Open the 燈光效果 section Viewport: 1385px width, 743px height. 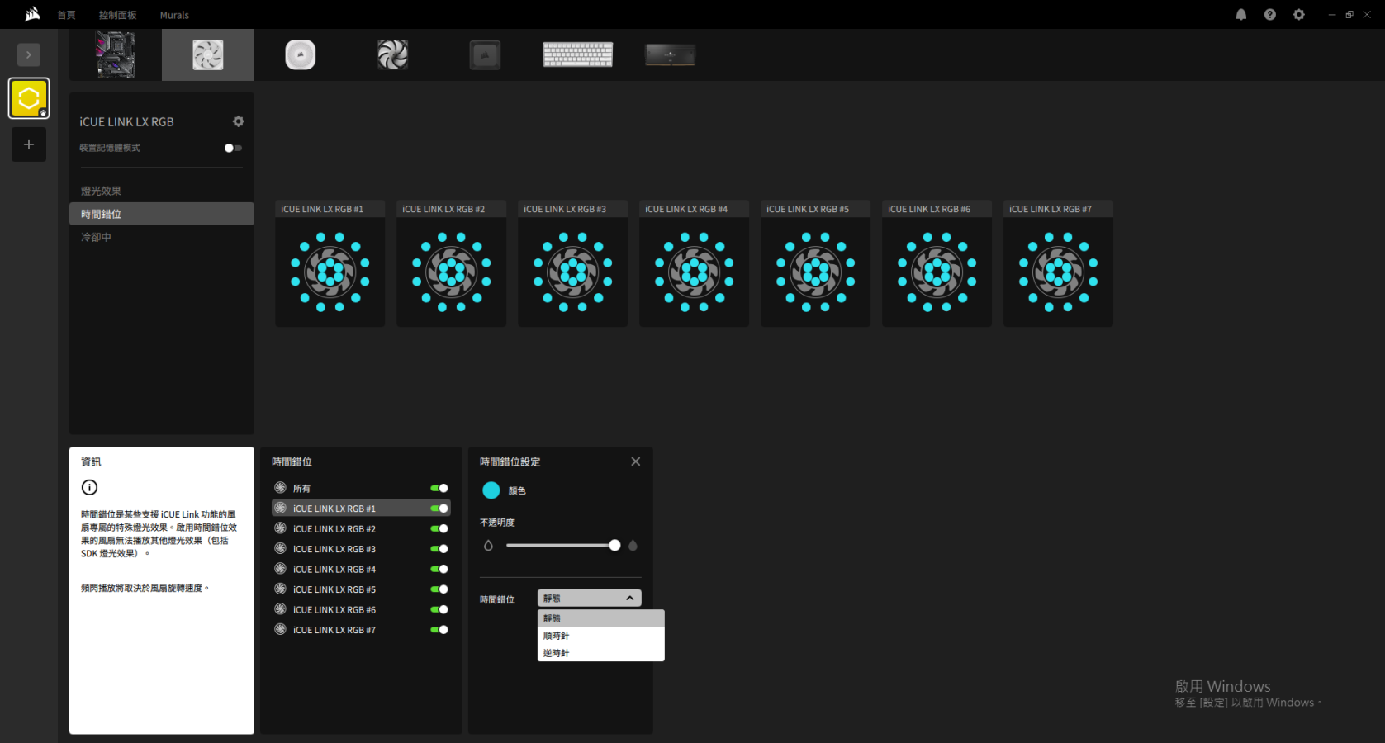coord(102,191)
